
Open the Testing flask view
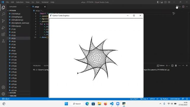3,41
